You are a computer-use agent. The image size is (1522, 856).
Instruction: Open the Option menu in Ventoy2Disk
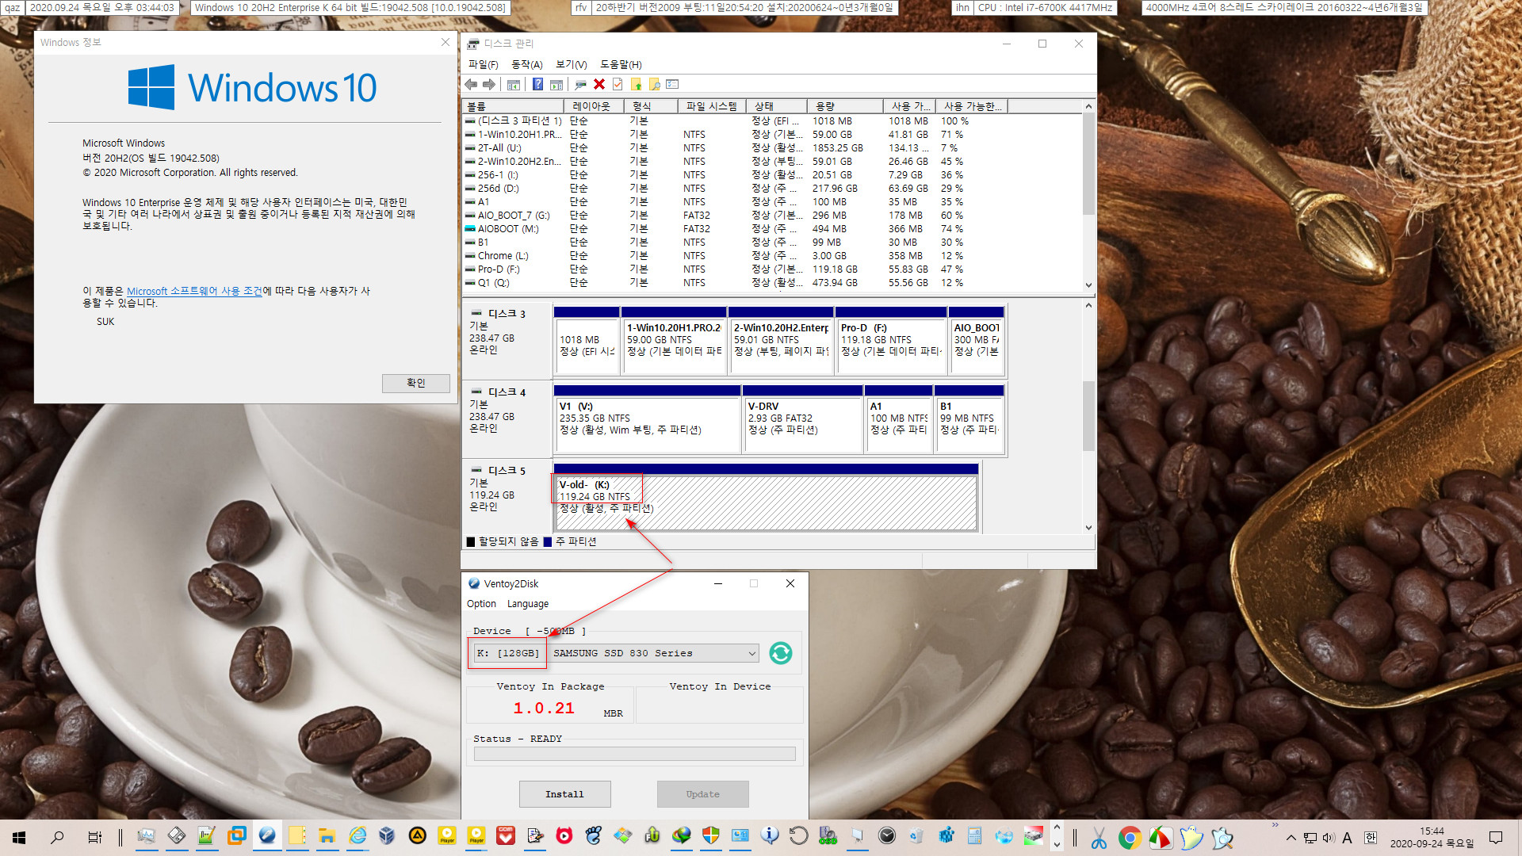click(481, 604)
